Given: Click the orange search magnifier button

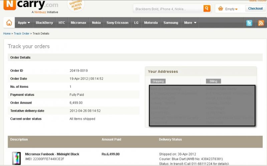Looking at the screenshot, I should pos(207,8).
